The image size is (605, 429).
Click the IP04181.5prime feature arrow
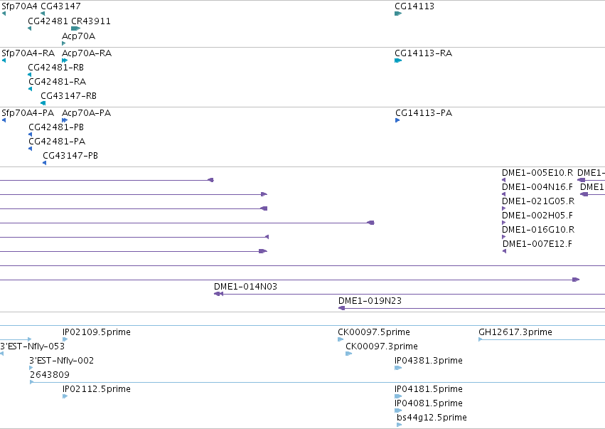pos(398,396)
